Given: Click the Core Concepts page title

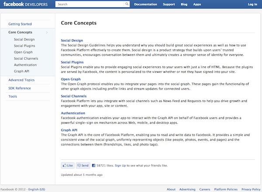Looking at the screenshot, I should pyautogui.click(x=79, y=23).
